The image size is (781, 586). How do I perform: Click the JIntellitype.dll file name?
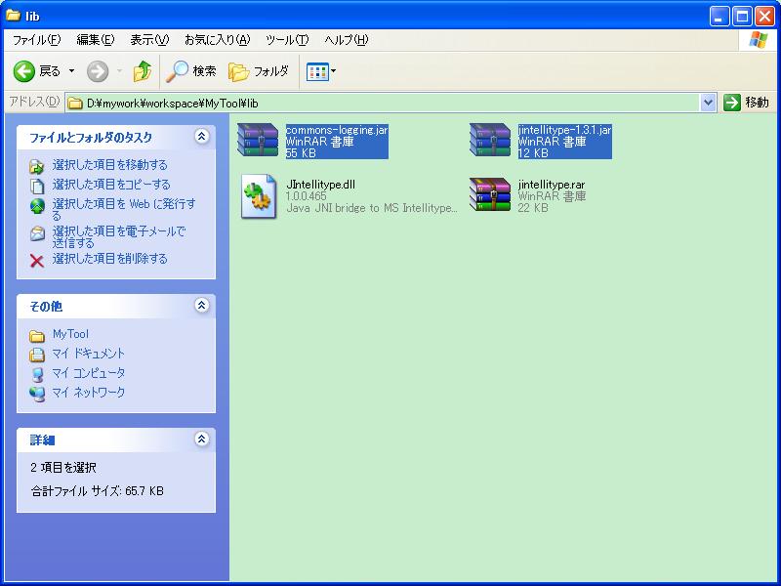click(321, 185)
